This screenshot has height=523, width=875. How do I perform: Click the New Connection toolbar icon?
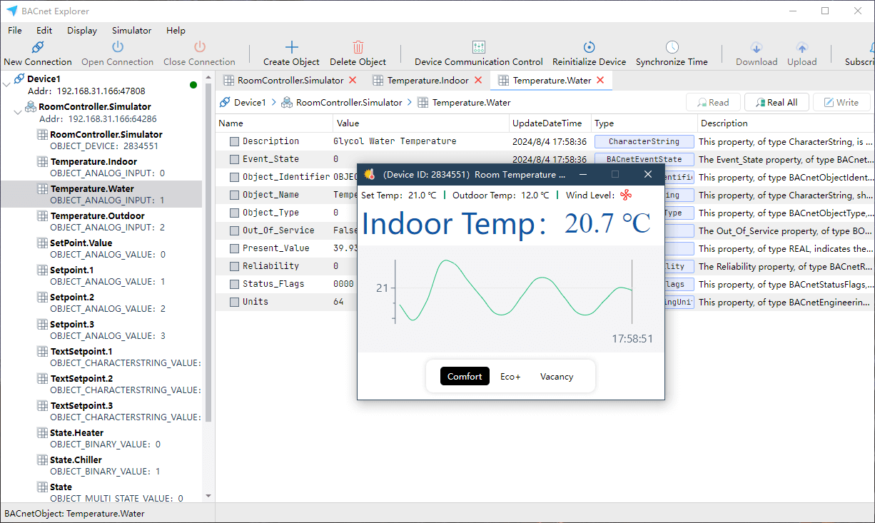click(x=38, y=47)
